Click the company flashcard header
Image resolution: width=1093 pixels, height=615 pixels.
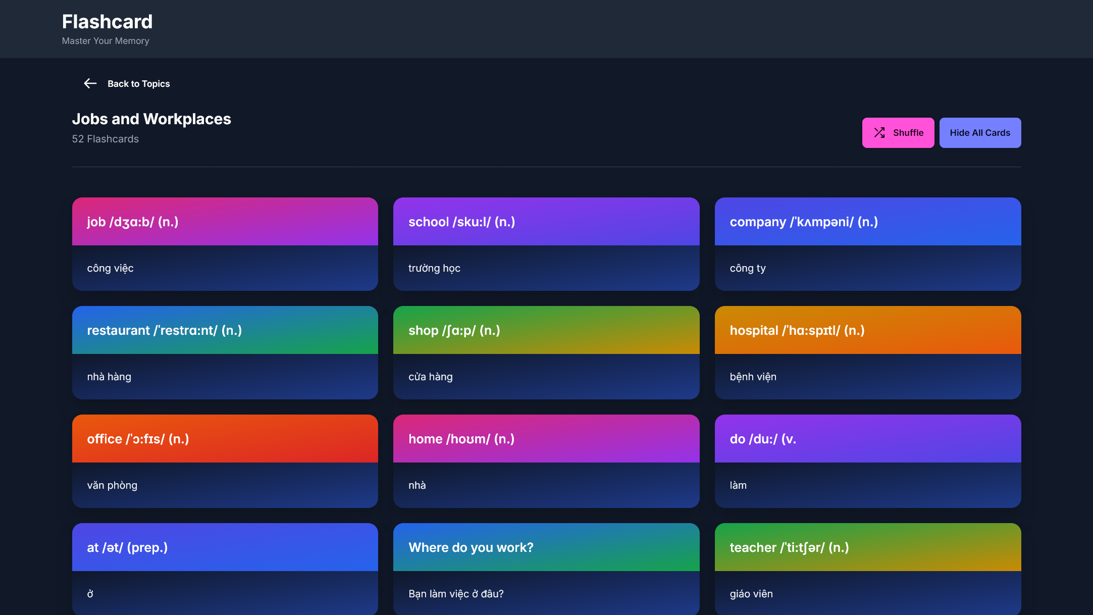[x=867, y=222]
